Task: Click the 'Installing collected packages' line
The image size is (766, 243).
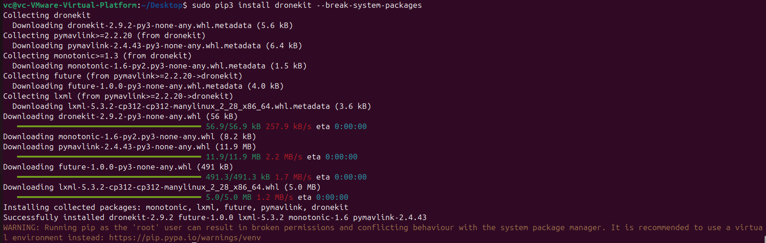Action: (x=176, y=207)
